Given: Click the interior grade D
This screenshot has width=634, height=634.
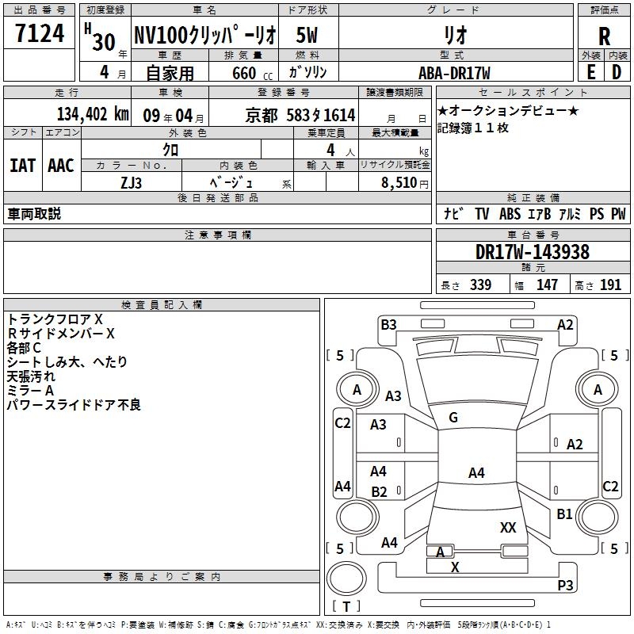Looking at the screenshot, I should tap(617, 73).
